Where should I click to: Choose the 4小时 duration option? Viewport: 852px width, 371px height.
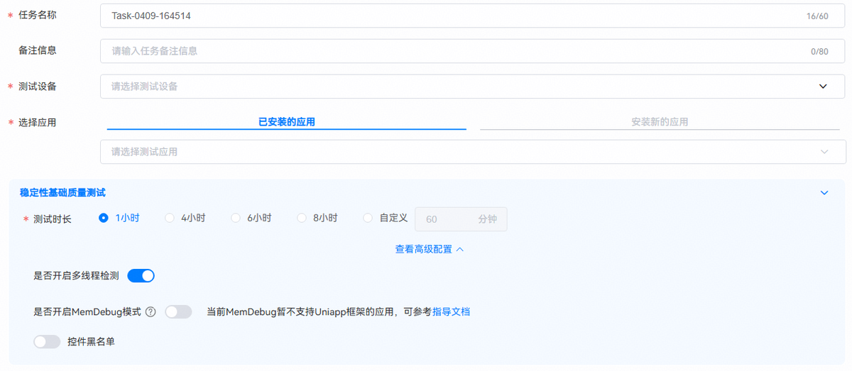click(x=170, y=218)
